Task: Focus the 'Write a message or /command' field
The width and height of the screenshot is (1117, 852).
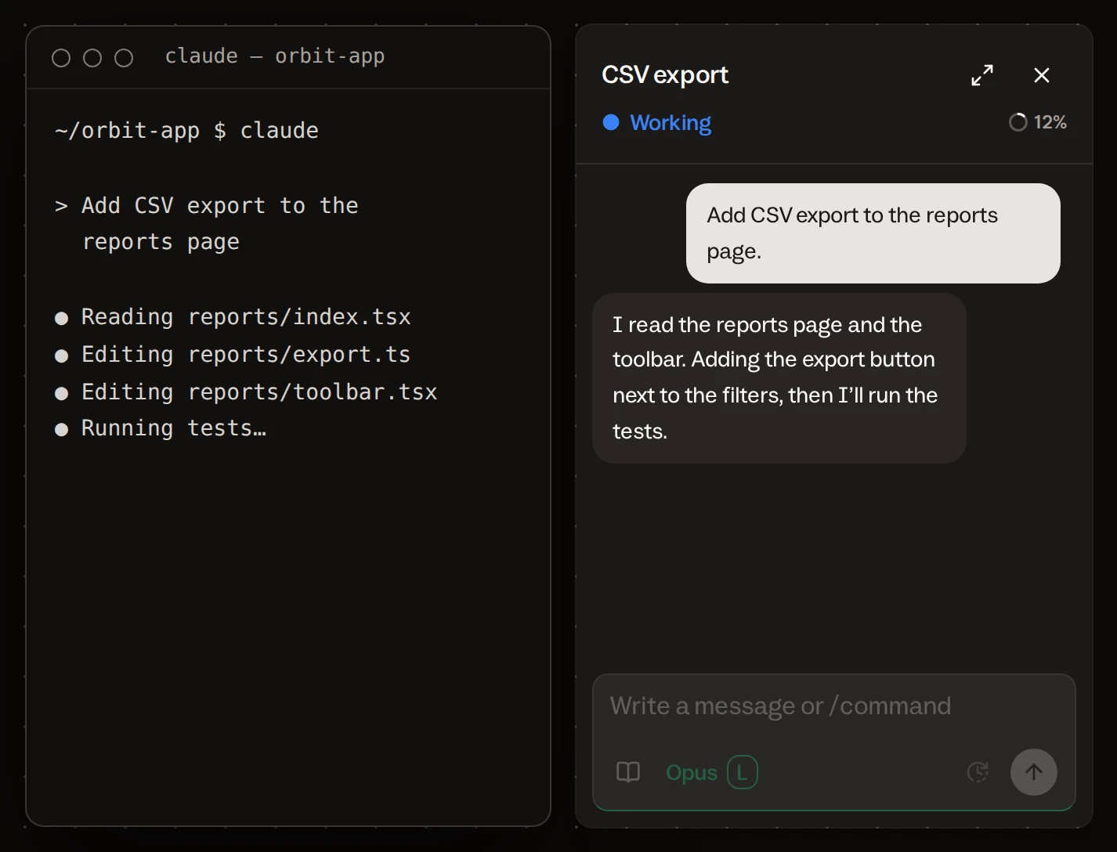Action: pos(833,706)
